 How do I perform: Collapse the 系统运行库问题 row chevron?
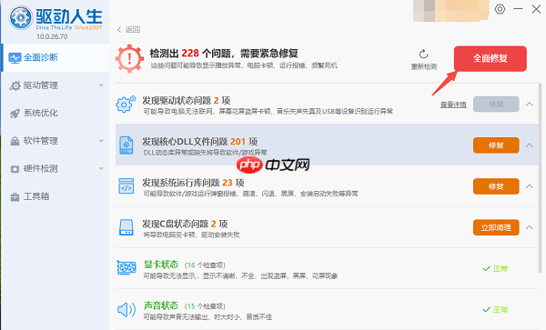click(530, 186)
